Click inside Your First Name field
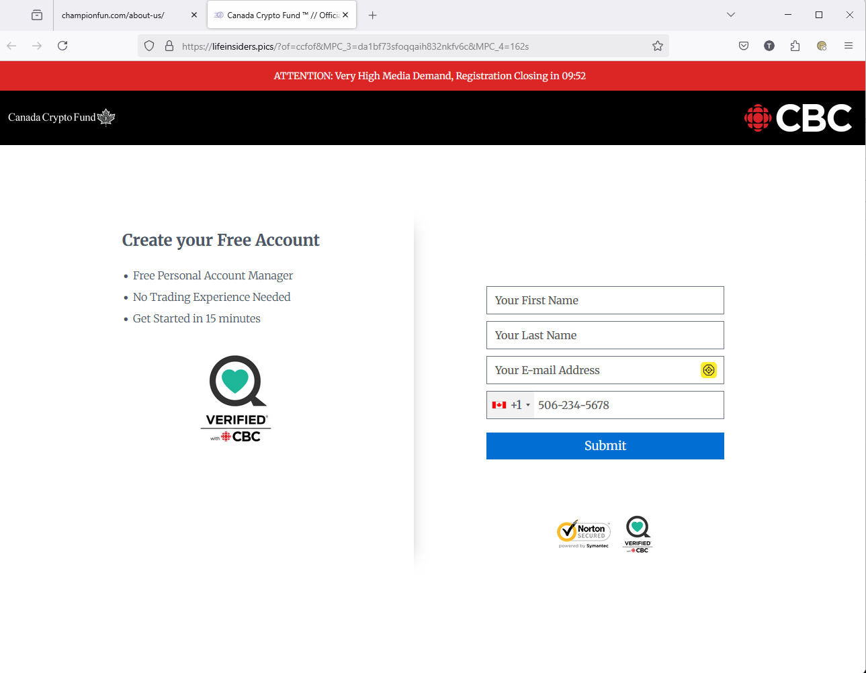Image resolution: width=866 pixels, height=673 pixels. pos(605,300)
